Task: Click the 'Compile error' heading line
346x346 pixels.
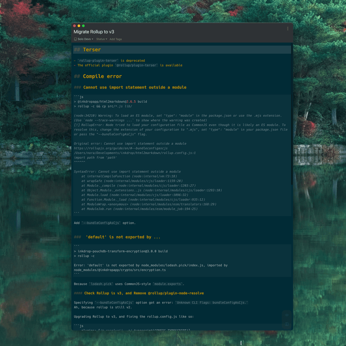Action: [x=102, y=76]
